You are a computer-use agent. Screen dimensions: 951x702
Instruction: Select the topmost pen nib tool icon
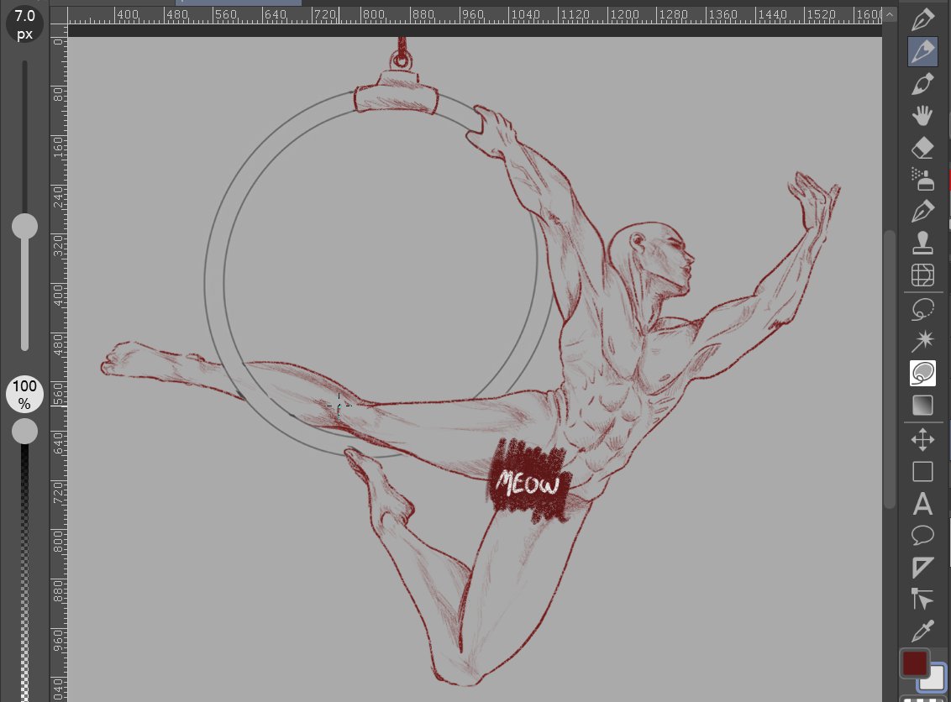coord(922,19)
